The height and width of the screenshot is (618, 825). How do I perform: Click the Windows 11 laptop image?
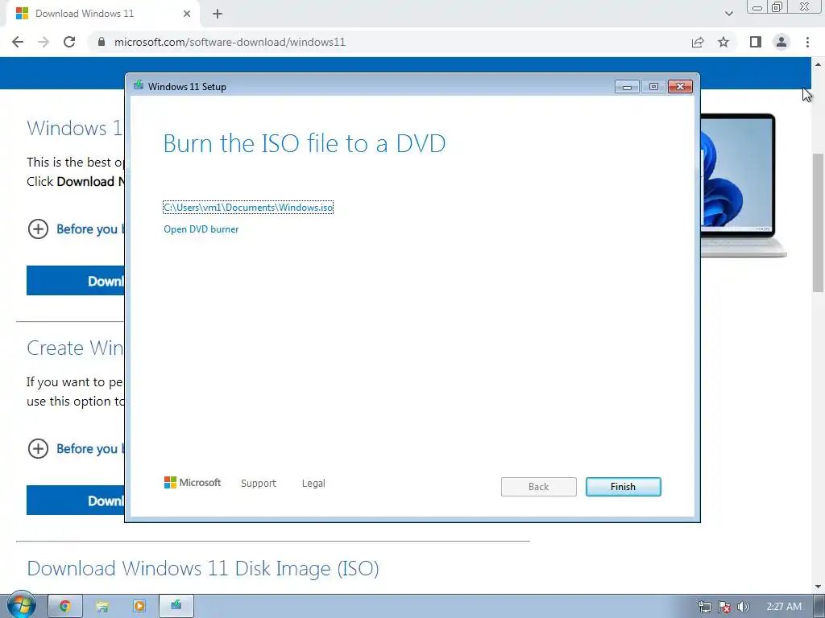743,185
